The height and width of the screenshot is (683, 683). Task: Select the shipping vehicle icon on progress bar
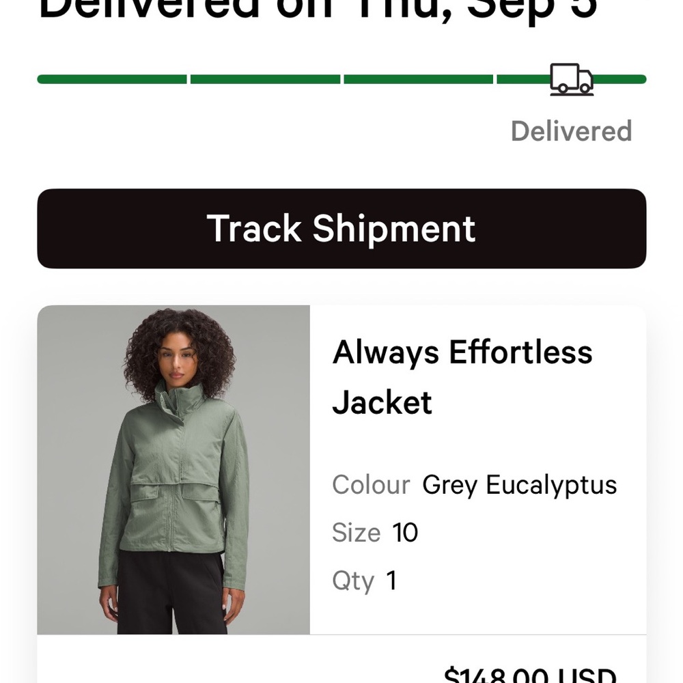[572, 78]
